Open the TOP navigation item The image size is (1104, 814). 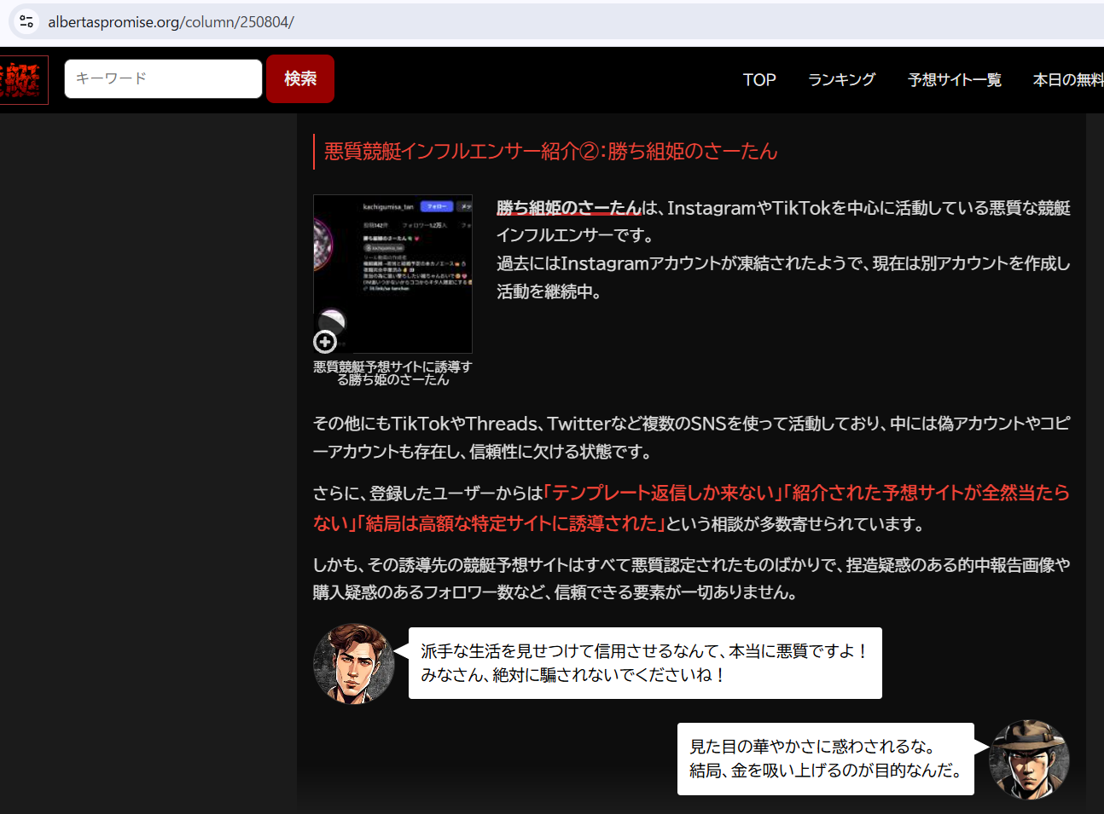[x=758, y=80]
